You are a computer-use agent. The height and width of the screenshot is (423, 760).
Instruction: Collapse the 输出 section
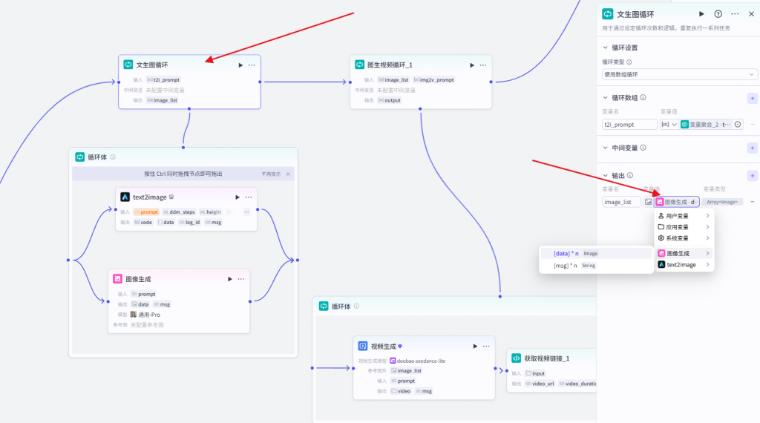605,175
